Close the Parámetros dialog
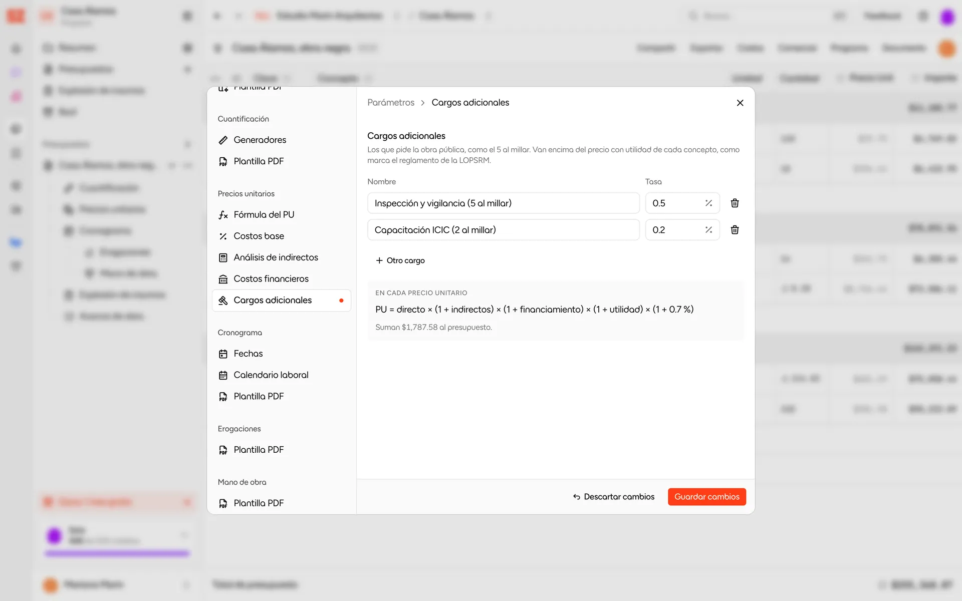Image resolution: width=962 pixels, height=601 pixels. point(740,103)
